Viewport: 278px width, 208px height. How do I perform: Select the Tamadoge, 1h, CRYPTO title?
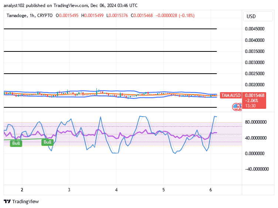click(30, 16)
